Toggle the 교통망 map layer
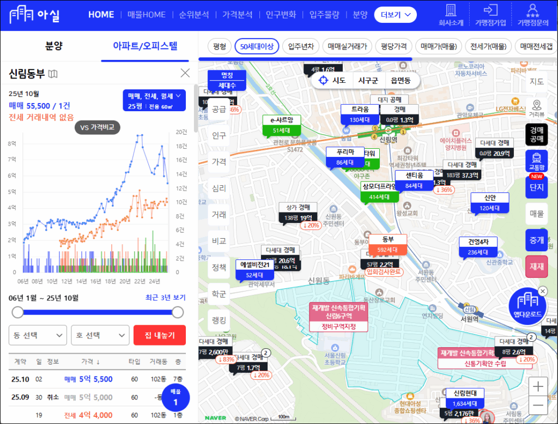Image resolution: width=558 pixels, height=424 pixels. pos(537,161)
